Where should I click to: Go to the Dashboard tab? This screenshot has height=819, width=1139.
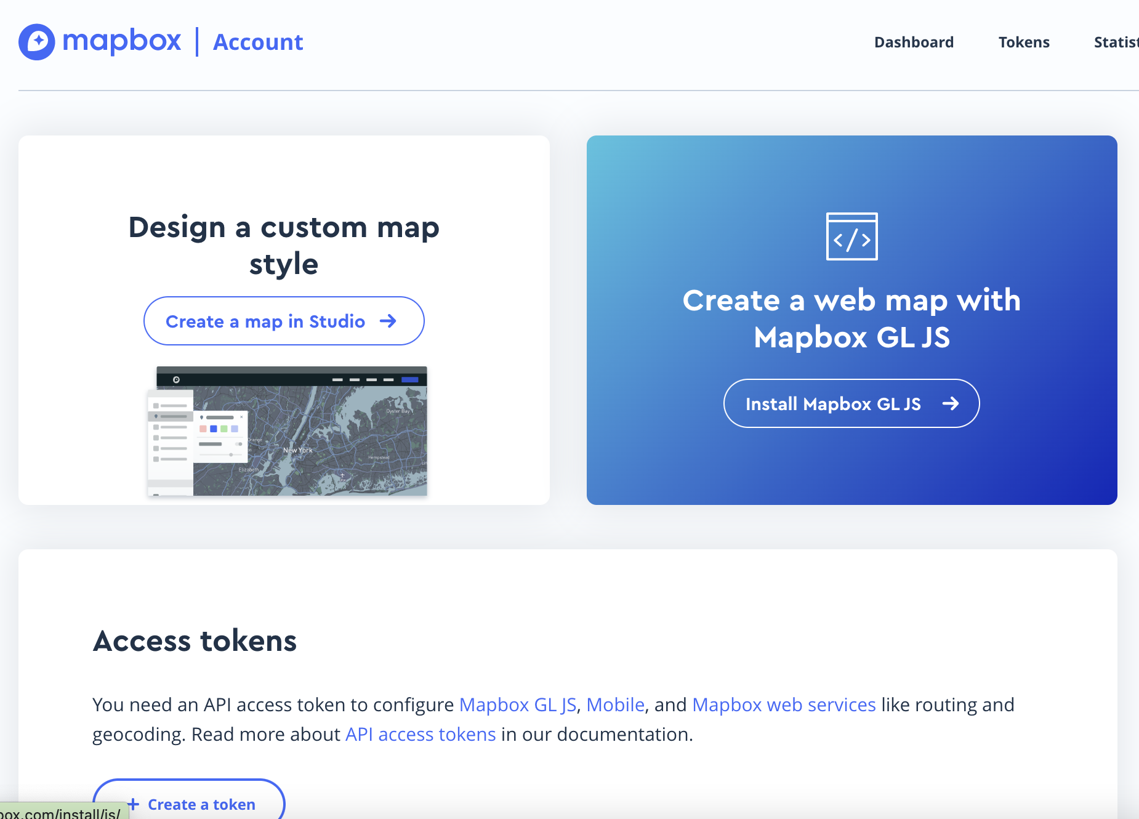tap(914, 42)
